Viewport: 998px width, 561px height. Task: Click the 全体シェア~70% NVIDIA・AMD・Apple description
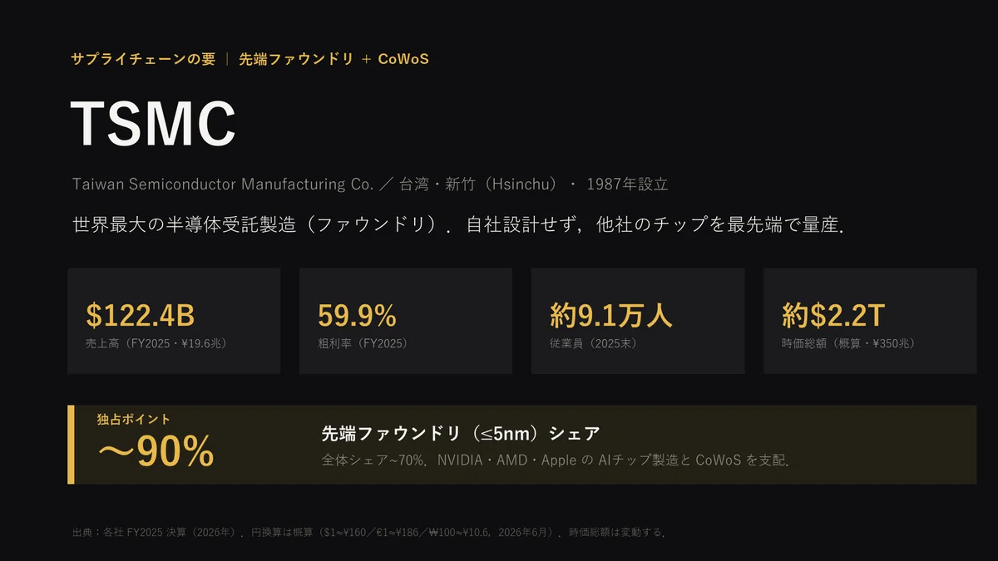pyautogui.click(x=555, y=460)
